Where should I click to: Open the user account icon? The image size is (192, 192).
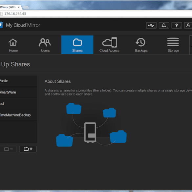[x=188, y=25]
